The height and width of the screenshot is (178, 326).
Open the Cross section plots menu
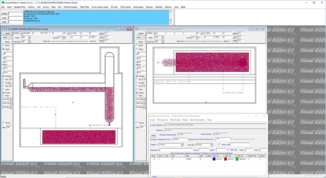(100, 7)
